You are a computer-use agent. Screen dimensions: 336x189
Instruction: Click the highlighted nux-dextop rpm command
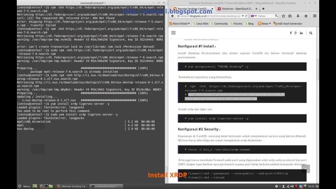(x=235, y=97)
